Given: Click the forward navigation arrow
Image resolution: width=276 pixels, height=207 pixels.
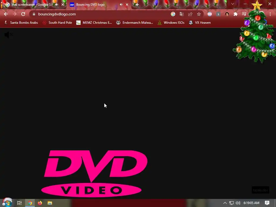Looking at the screenshot, I should 15,14.
